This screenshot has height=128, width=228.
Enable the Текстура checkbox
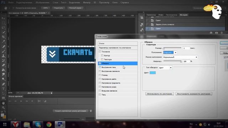point(102,59)
